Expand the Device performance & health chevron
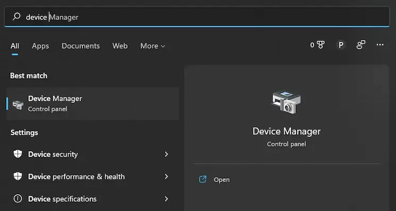The height and width of the screenshot is (211, 396). pos(166,176)
